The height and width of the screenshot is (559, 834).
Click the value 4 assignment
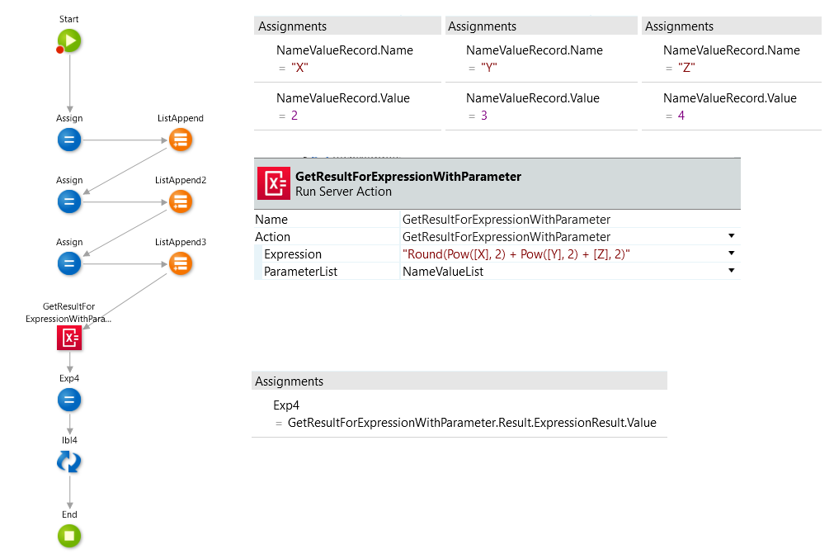coord(681,116)
